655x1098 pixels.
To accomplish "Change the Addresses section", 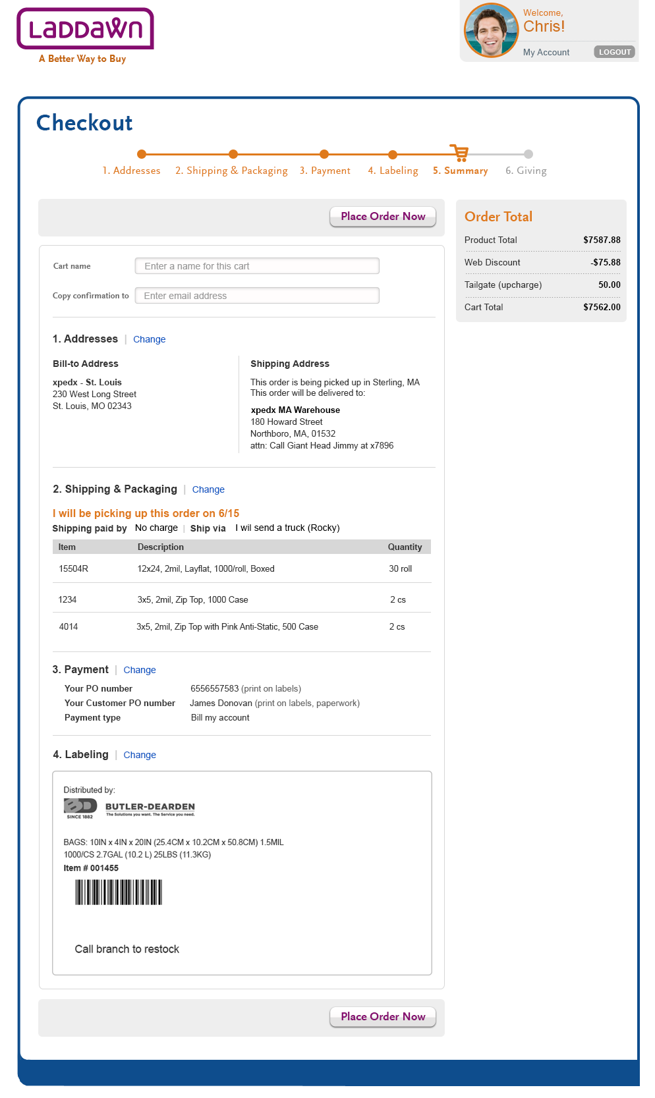I will (x=150, y=339).
